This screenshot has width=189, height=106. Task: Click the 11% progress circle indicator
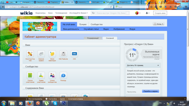point(132,55)
